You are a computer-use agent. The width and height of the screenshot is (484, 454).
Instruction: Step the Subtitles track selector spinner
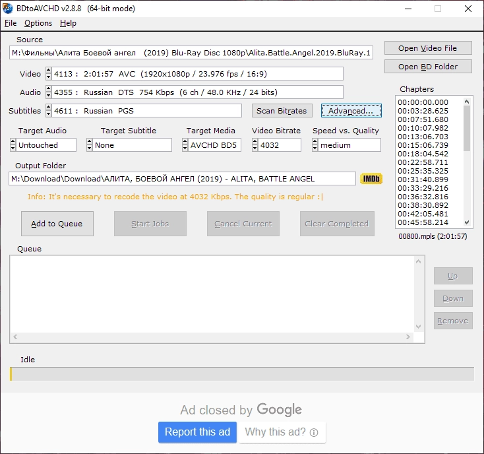tap(48, 111)
